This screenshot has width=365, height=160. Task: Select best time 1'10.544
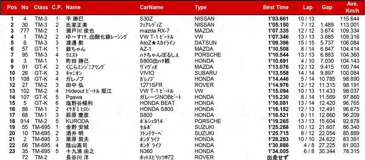point(278,55)
